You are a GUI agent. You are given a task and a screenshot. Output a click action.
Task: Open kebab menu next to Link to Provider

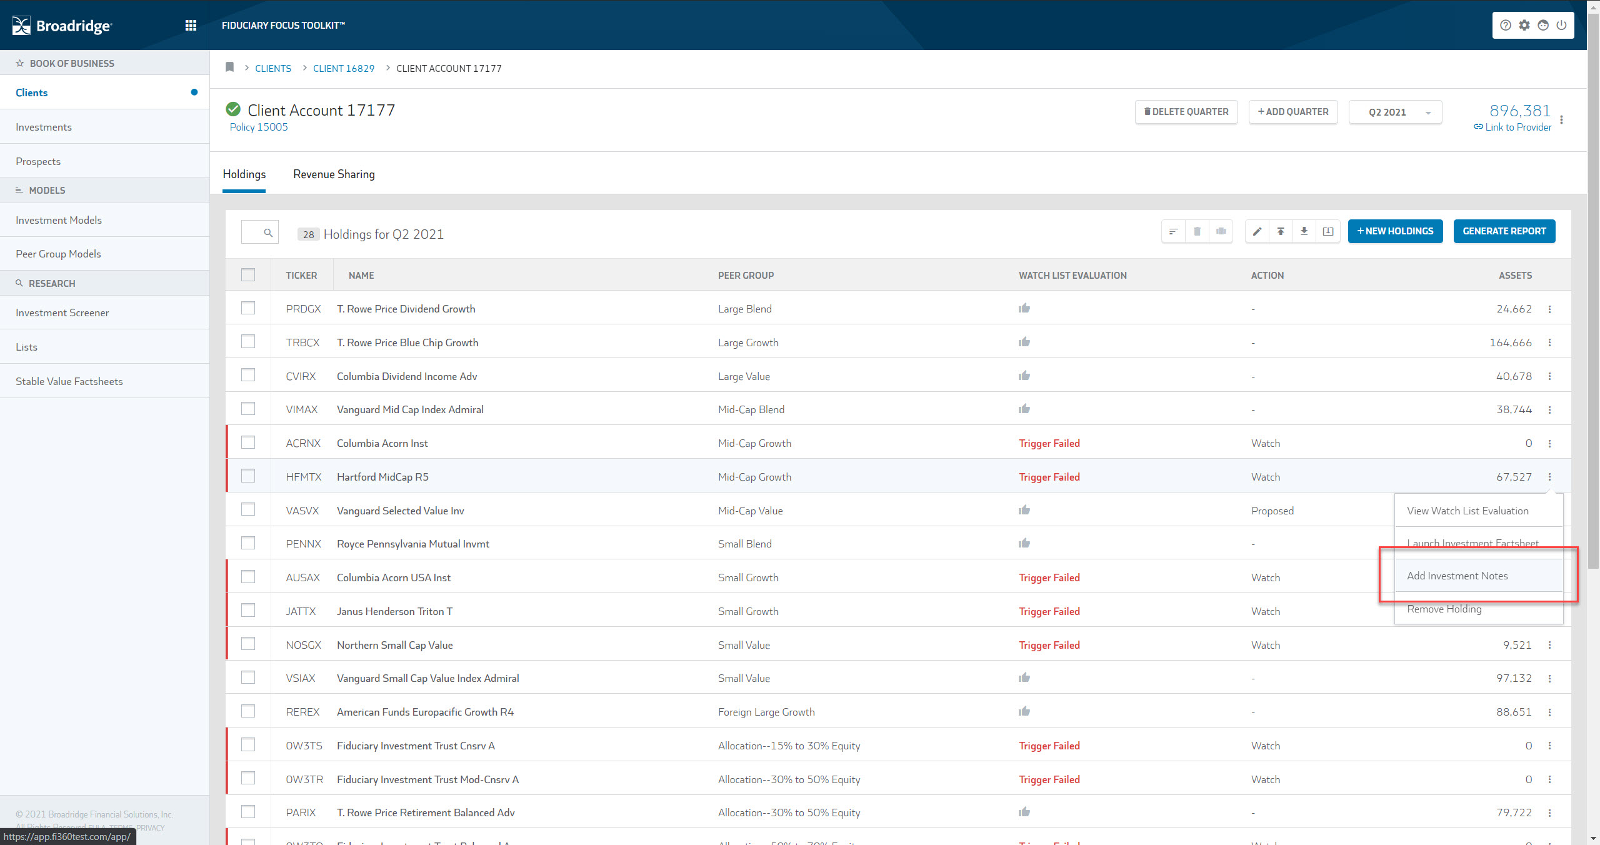point(1561,120)
